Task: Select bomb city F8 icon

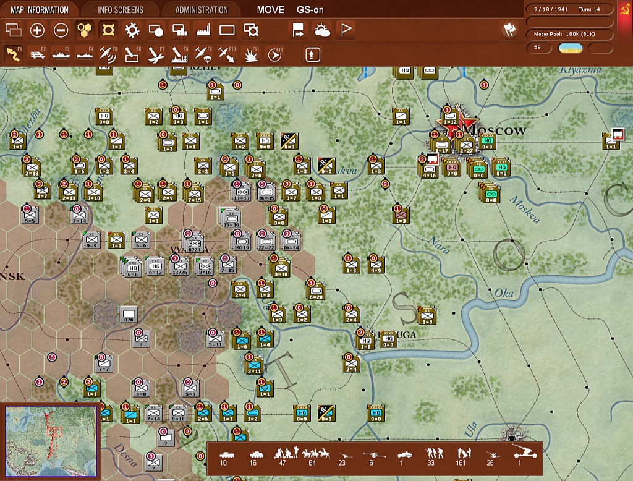Action: pos(180,54)
